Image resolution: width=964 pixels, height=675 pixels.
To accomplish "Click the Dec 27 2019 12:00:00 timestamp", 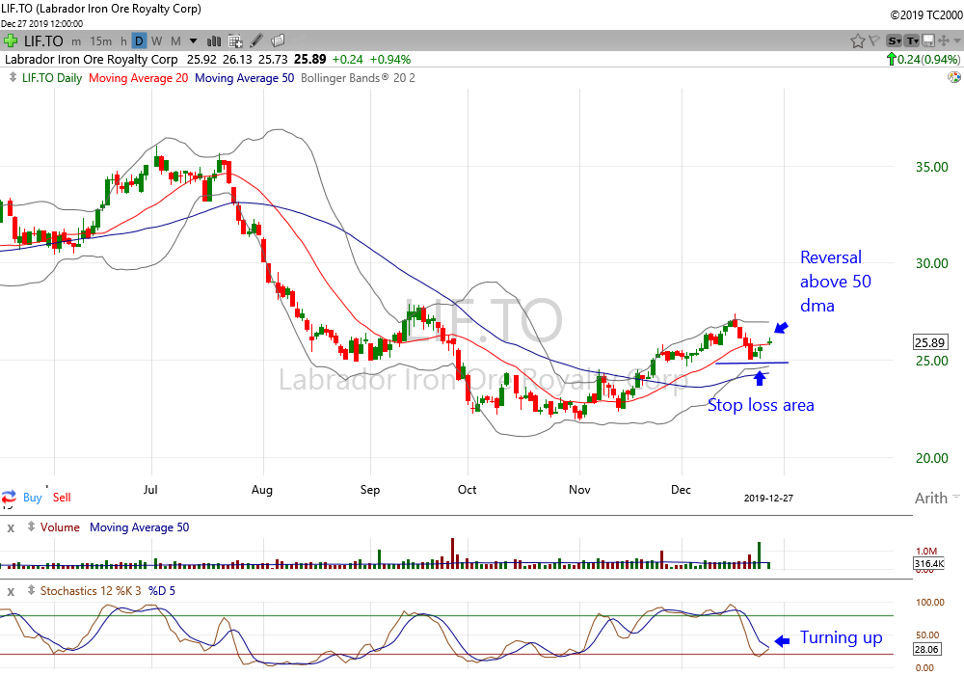I will 41,23.
